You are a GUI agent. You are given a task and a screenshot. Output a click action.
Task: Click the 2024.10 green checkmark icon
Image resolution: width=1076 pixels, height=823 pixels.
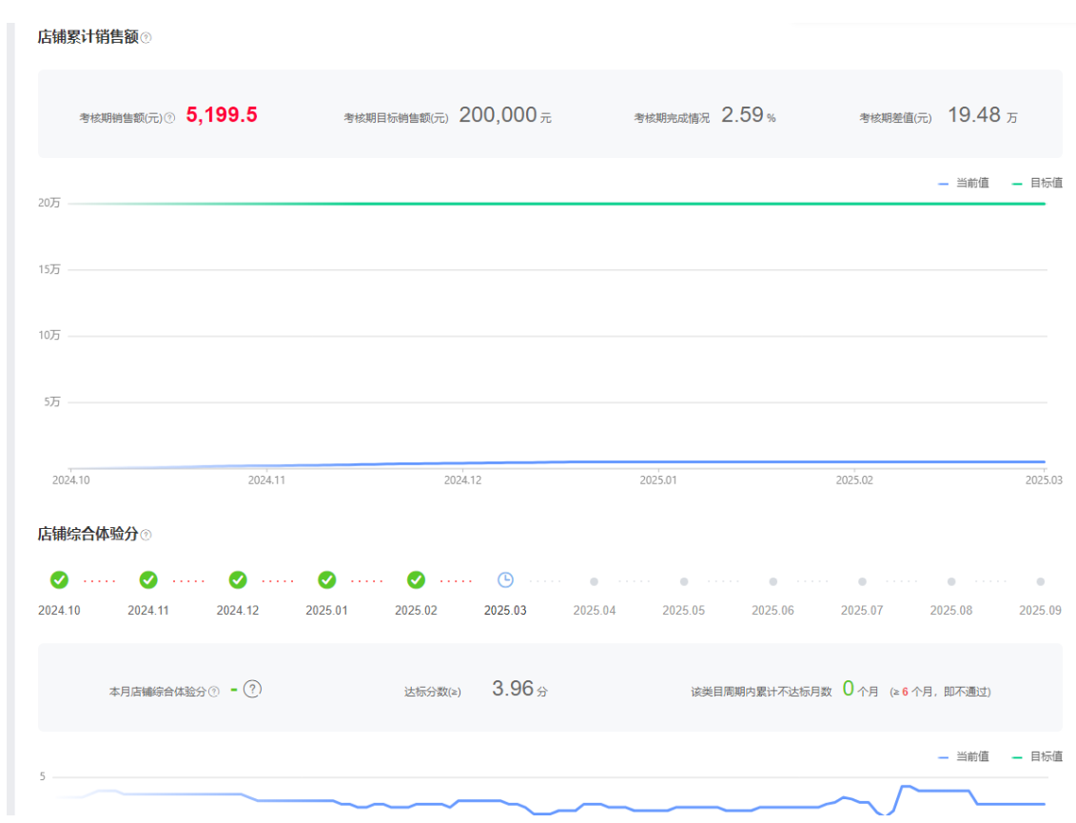click(59, 580)
